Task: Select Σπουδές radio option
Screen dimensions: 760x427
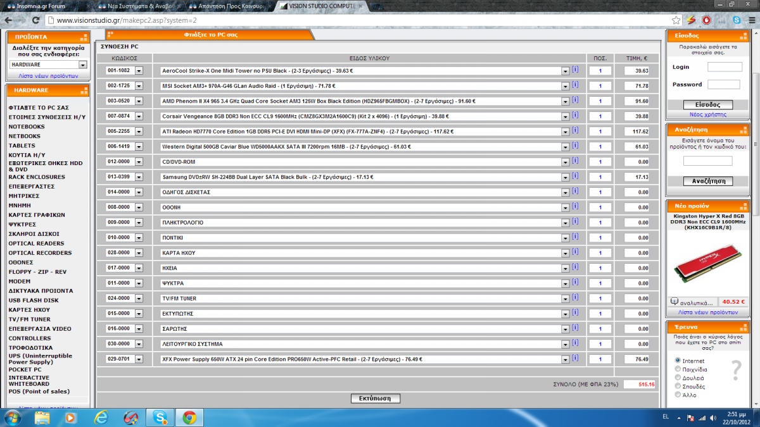Action: 678,386
